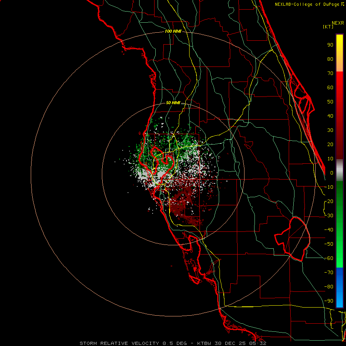Click the 100 NMI range ring label
346x346 pixels.
173,31
